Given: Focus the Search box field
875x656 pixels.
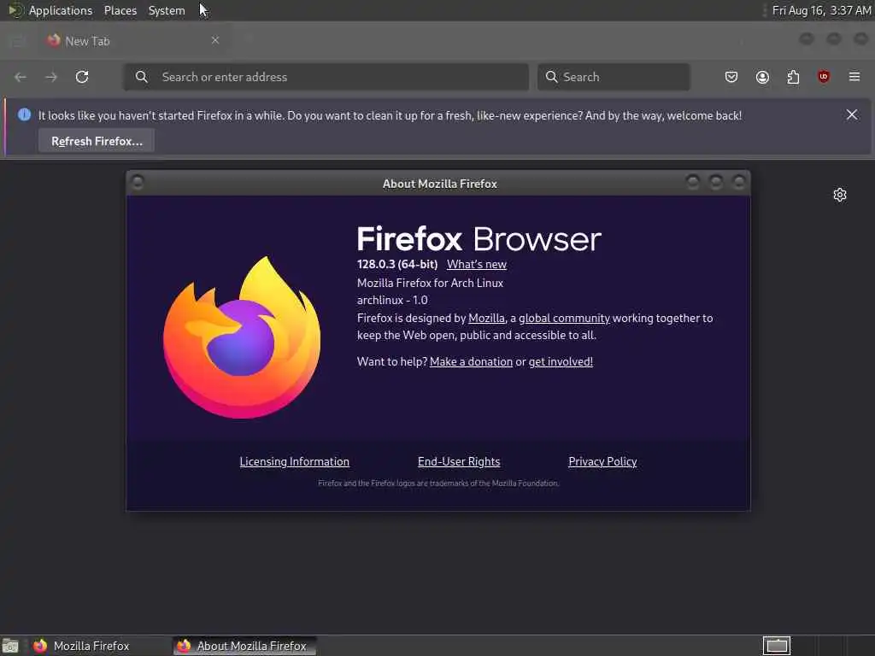Looking at the screenshot, I should 614,77.
